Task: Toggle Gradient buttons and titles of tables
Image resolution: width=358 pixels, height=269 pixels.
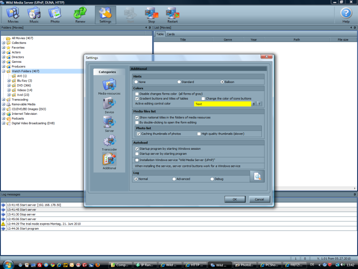Action: (137, 99)
